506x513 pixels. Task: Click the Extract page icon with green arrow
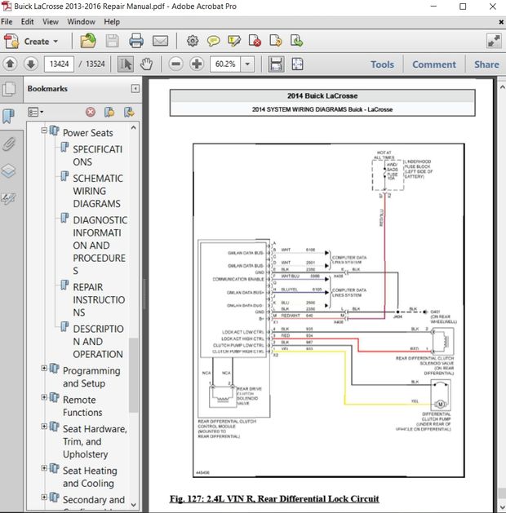click(x=296, y=42)
